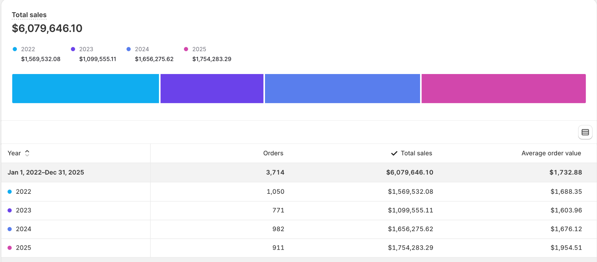This screenshot has width=597, height=262.
Task: Click the Jan 1, 2022–Dec 31, 2025 summary row
Action: pos(299,173)
